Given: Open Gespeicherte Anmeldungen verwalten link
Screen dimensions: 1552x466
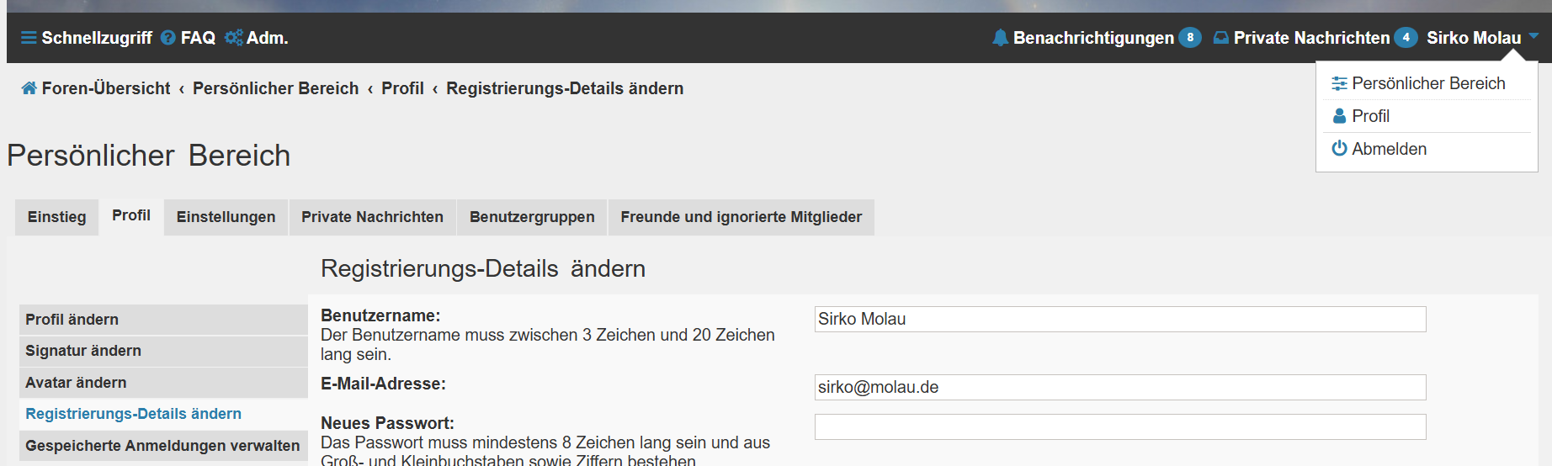Looking at the screenshot, I should point(162,446).
